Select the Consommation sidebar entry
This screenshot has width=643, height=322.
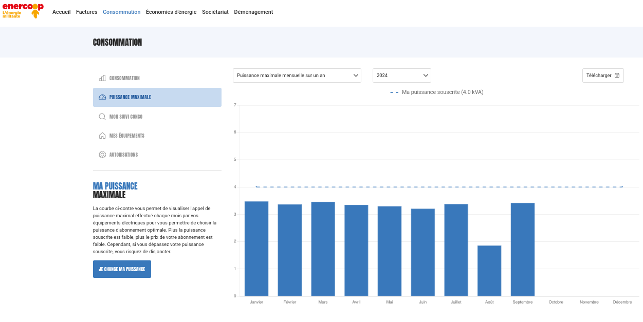click(x=157, y=78)
